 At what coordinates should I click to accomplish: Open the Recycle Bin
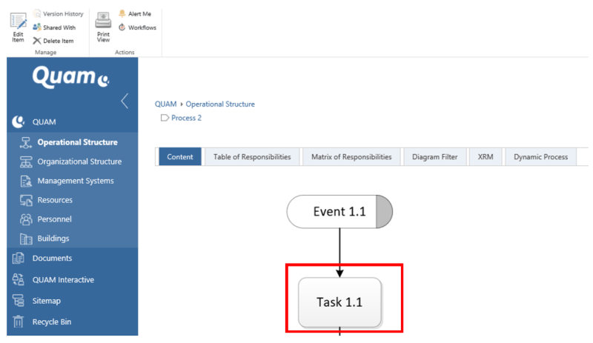pos(52,322)
